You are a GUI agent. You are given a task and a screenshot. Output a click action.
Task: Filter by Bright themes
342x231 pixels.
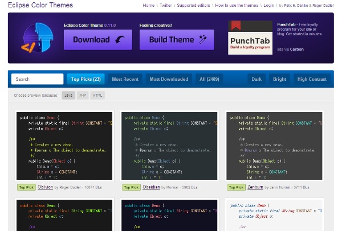click(279, 79)
